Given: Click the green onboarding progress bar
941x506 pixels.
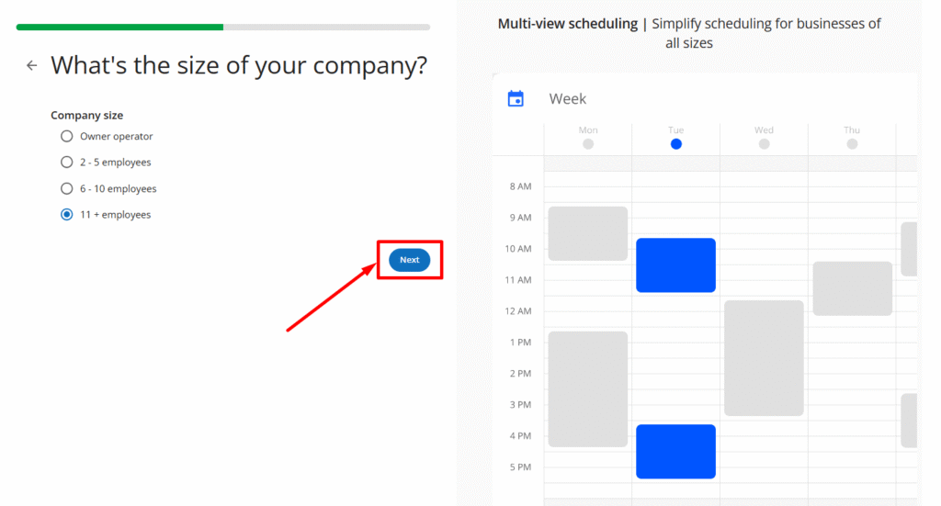Looking at the screenshot, I should (119, 28).
